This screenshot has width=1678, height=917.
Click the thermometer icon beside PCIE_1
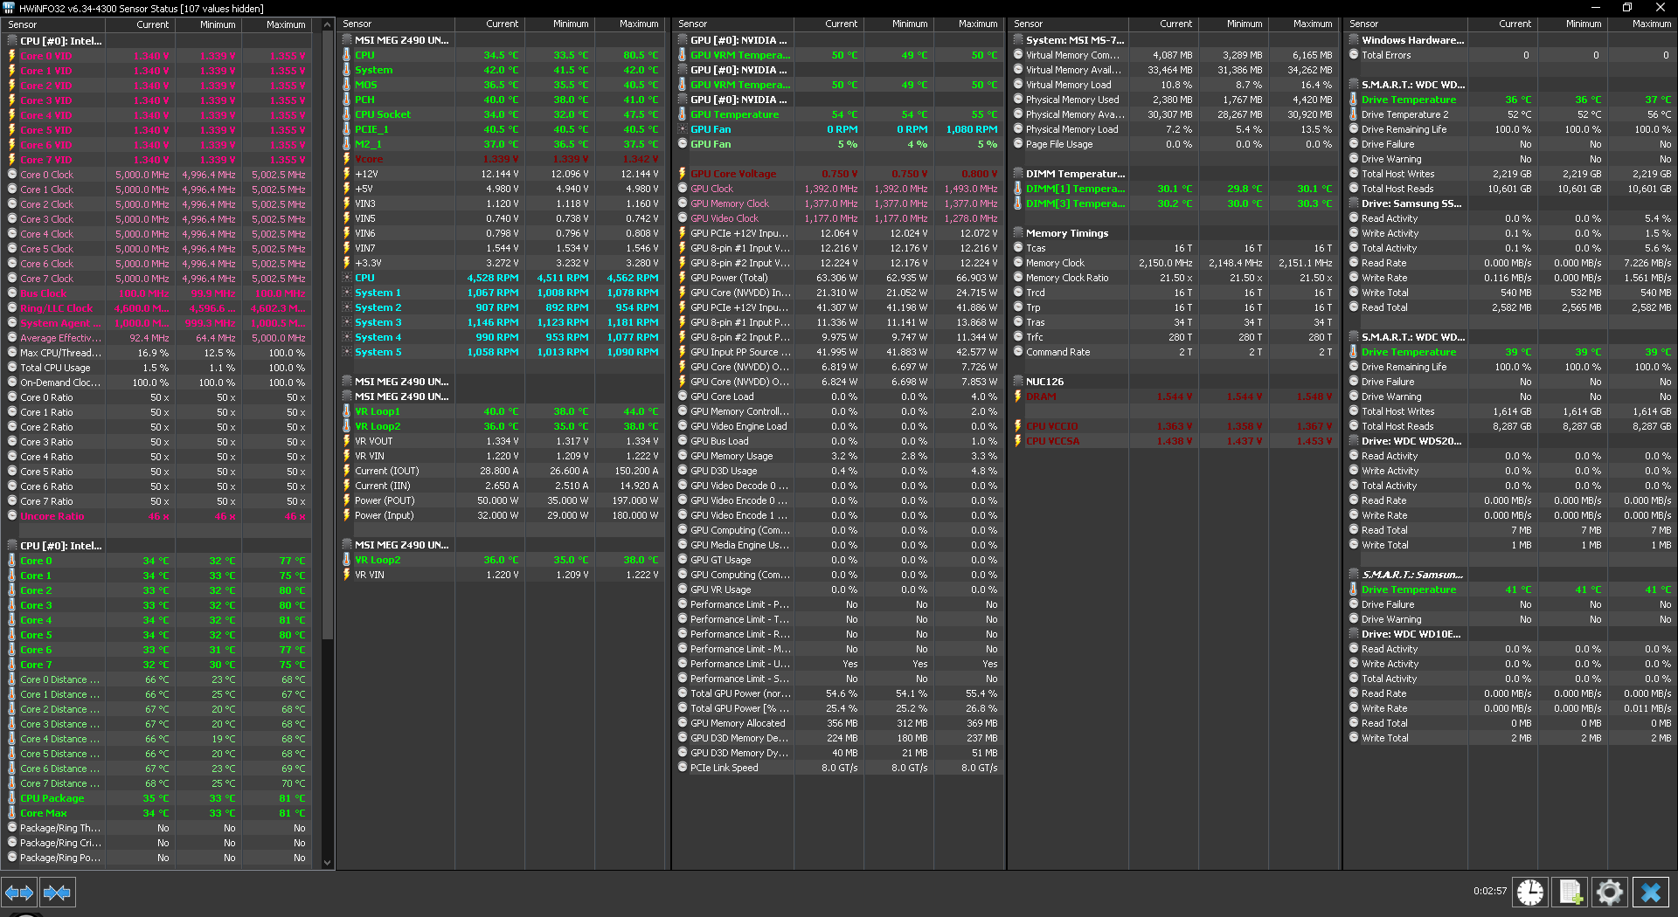(347, 129)
